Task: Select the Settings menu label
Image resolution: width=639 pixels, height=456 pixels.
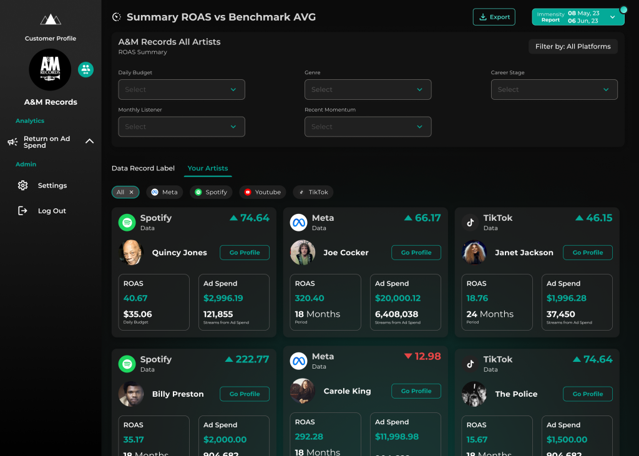Action: tap(52, 185)
